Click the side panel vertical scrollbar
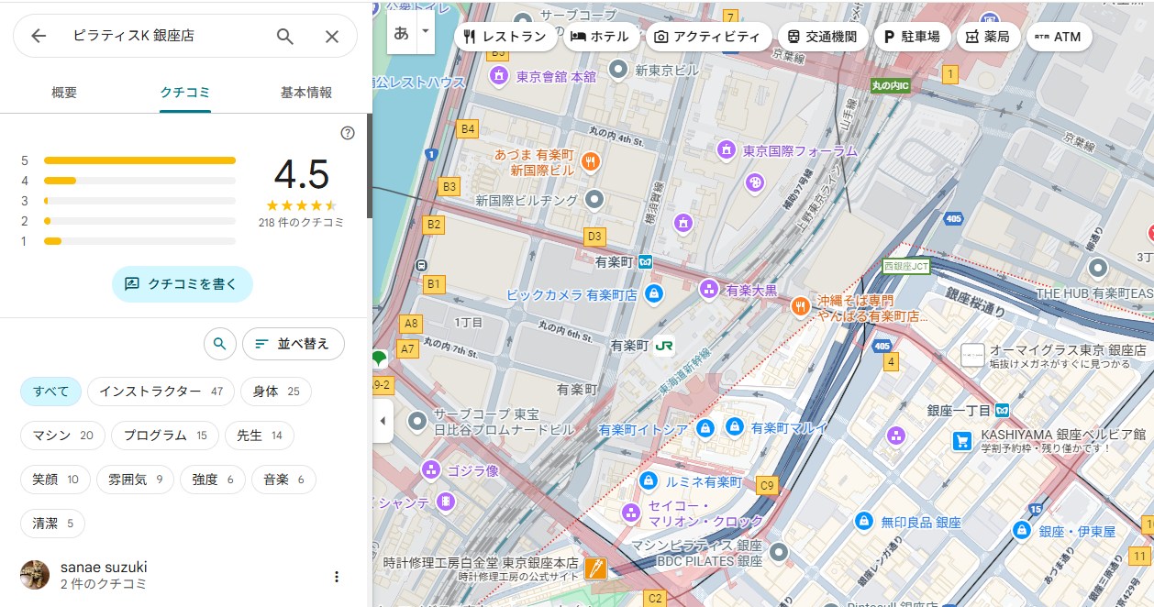This screenshot has width=1154, height=607. pos(370,165)
